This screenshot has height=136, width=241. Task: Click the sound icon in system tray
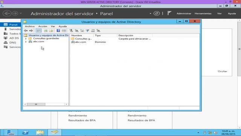point(215,133)
